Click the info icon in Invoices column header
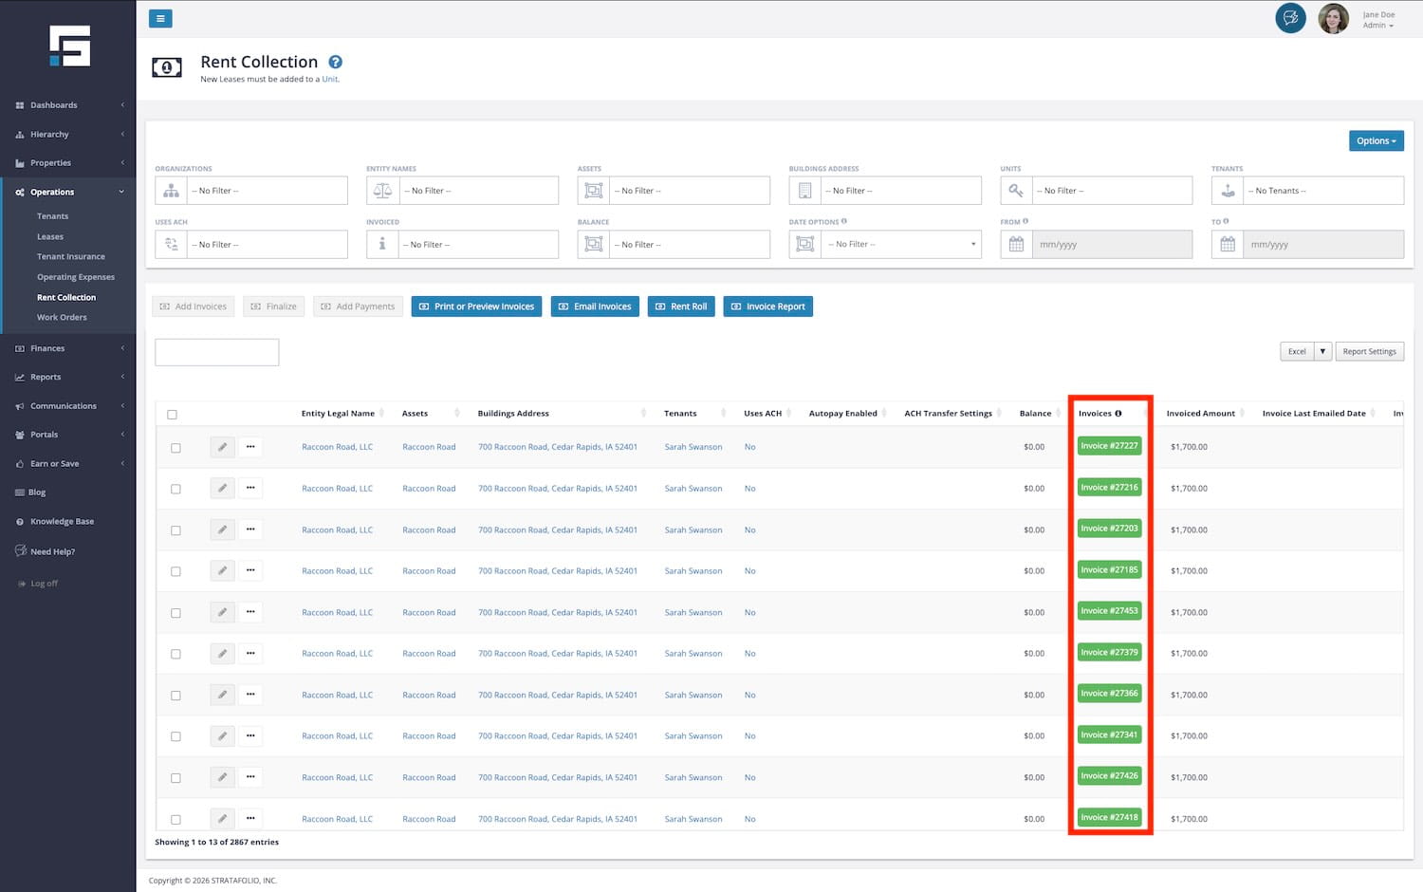Image resolution: width=1423 pixels, height=892 pixels. [1118, 414]
